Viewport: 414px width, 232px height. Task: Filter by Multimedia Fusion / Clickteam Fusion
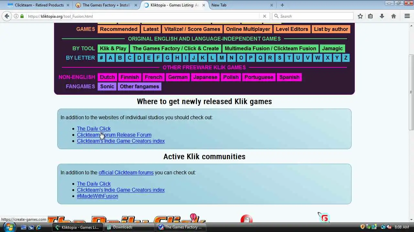[x=270, y=48]
